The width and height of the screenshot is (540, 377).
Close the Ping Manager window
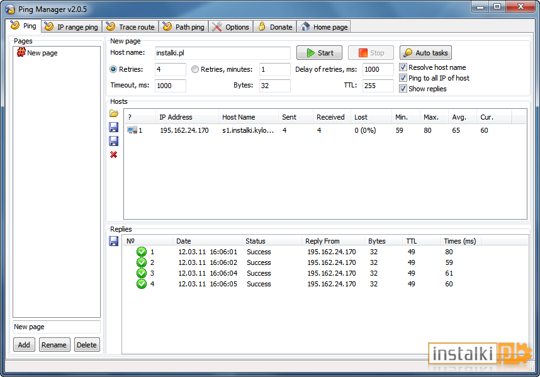coord(520,6)
